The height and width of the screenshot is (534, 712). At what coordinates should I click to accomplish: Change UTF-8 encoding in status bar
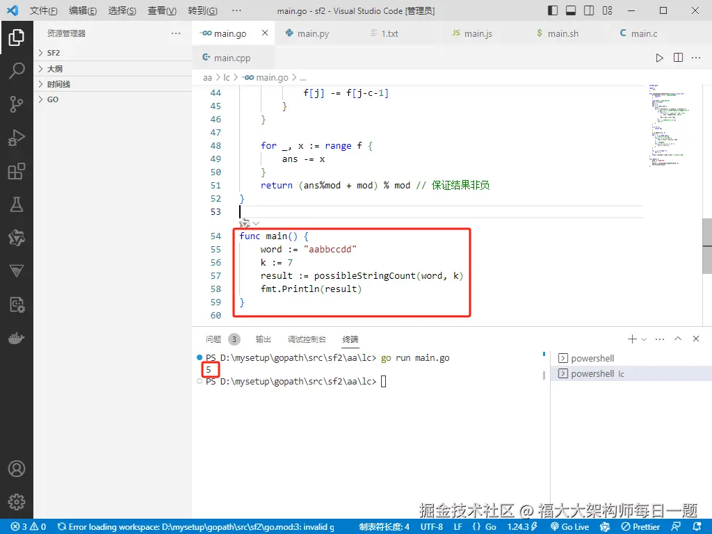click(x=431, y=527)
